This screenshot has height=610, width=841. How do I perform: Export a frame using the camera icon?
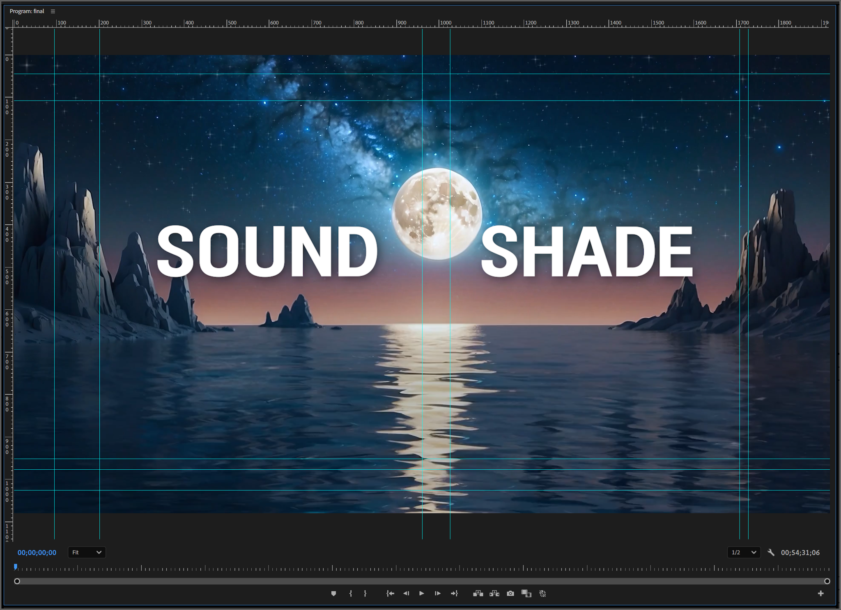[510, 593]
